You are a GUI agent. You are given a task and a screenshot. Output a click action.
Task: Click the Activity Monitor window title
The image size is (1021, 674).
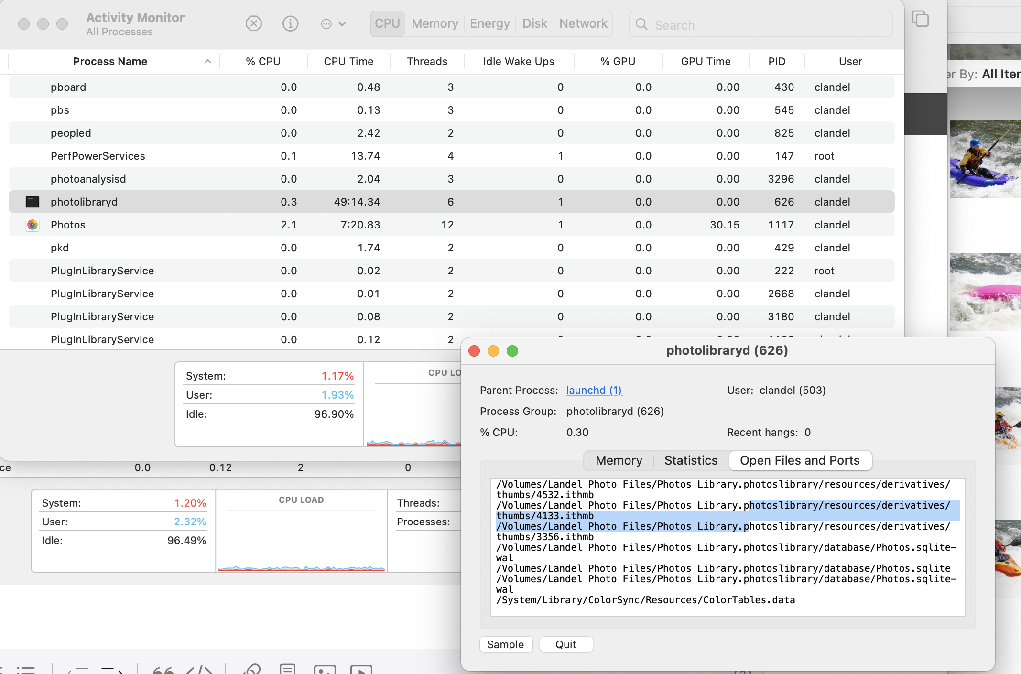[135, 18]
